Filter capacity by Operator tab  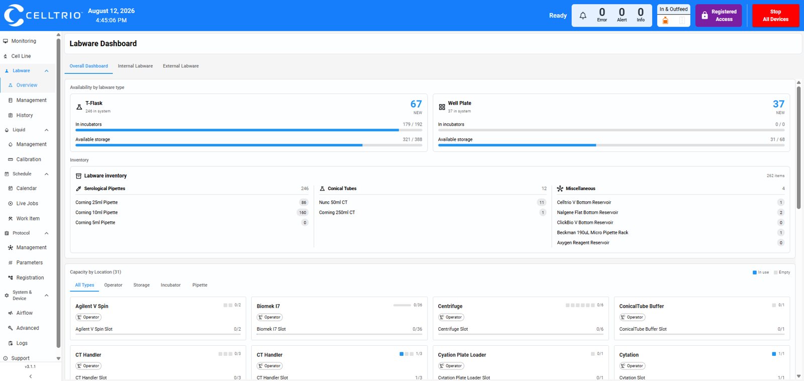click(113, 285)
